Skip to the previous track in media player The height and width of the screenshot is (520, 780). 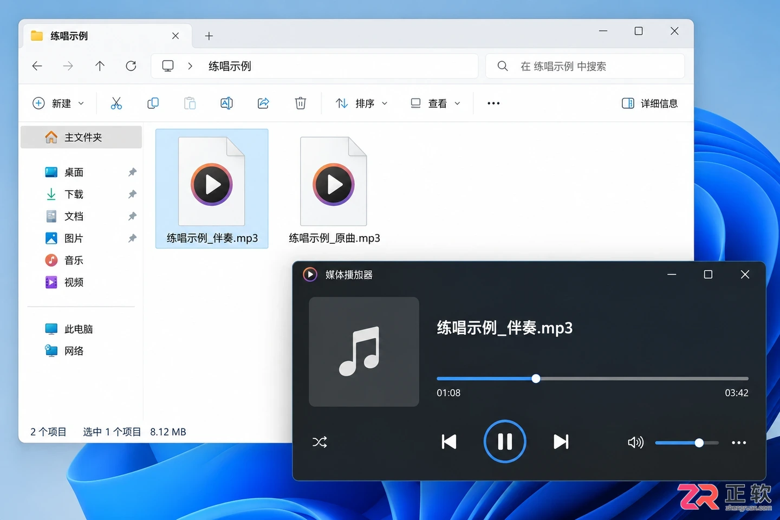[x=449, y=442]
